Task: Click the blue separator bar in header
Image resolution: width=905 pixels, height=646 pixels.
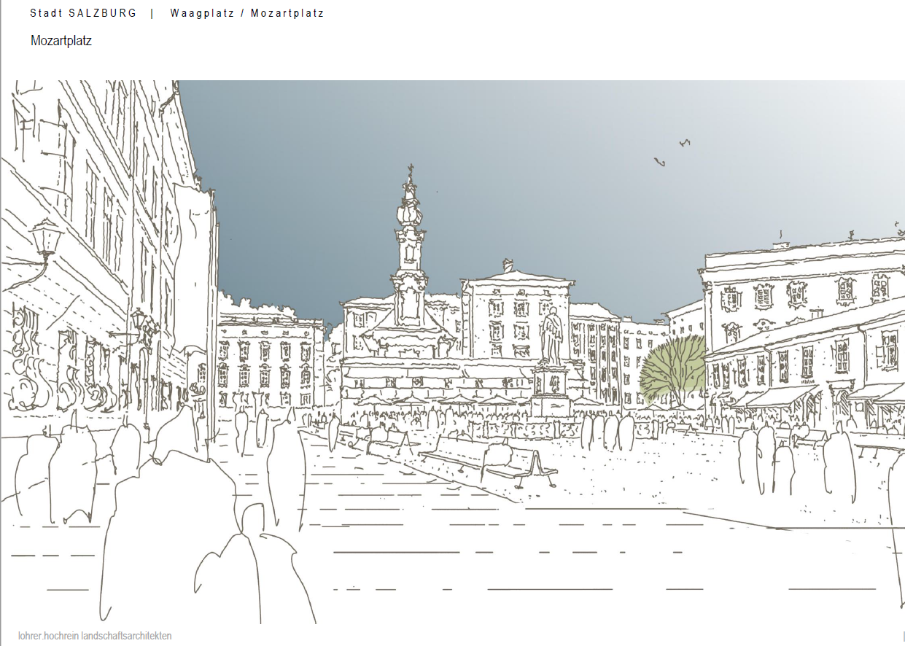Action: (152, 13)
